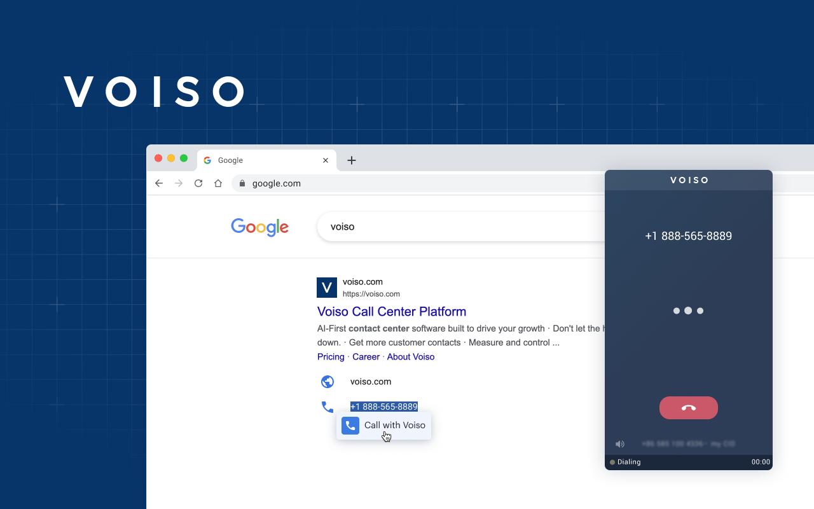Screen dimensions: 814x509
Task: Hang up with the red end-call button
Action: pos(689,408)
